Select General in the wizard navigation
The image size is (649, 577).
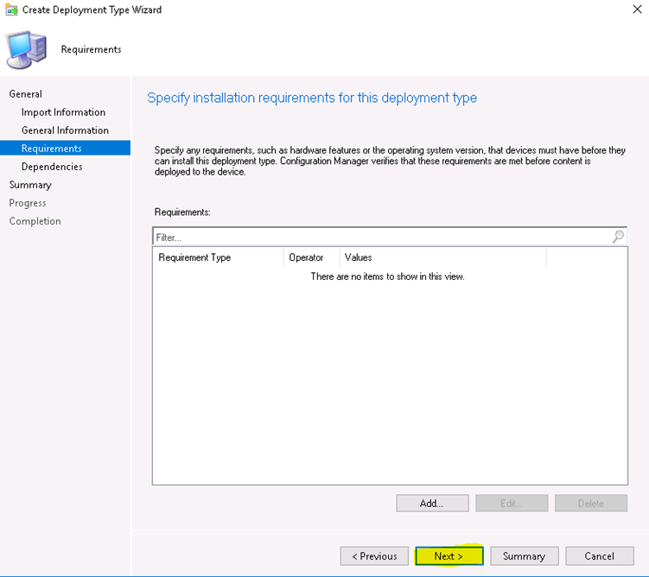[x=26, y=94]
